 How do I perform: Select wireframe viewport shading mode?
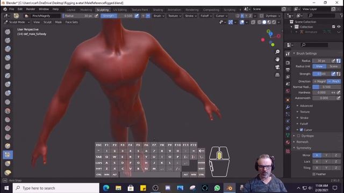click(x=260, y=22)
